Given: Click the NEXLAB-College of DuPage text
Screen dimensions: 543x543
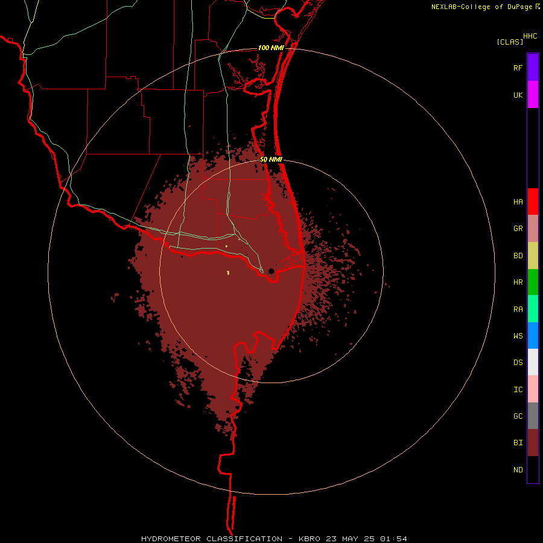Looking at the screenshot, I should click(481, 7).
